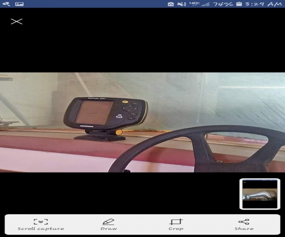Tap the Share icon
285x237 pixels.
point(244,221)
